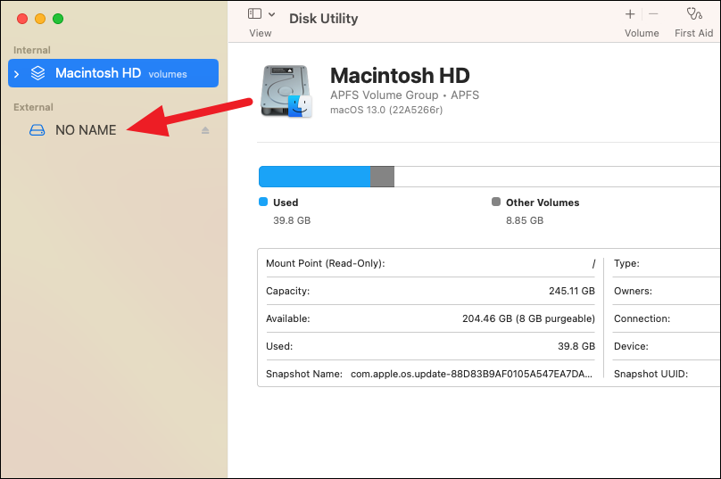
Task: Click the Available 204.46 GB value
Action: (528, 318)
